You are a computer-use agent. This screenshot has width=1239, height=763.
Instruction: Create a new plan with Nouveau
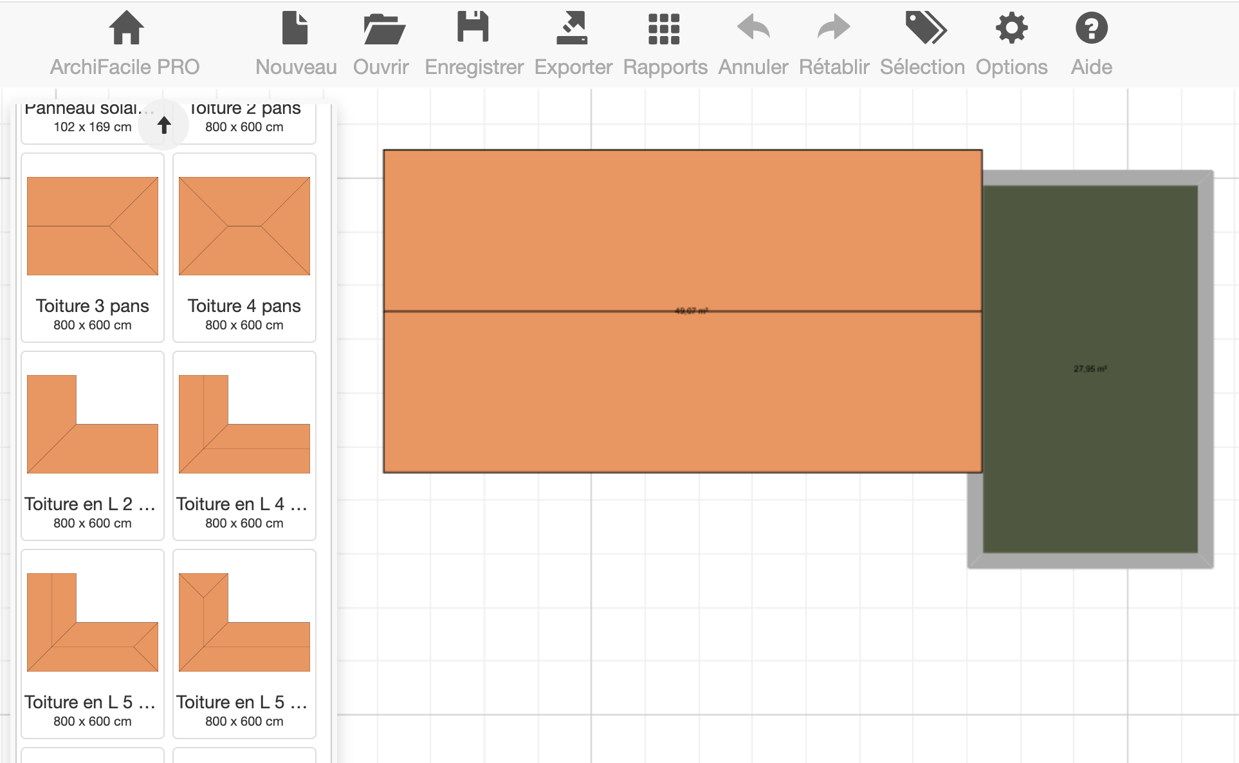pos(295,28)
